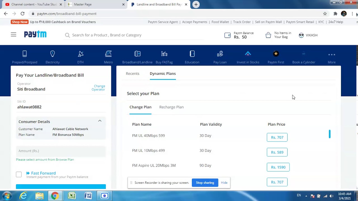Open Word from the taskbar
358x201 pixels.
(x=88, y=196)
